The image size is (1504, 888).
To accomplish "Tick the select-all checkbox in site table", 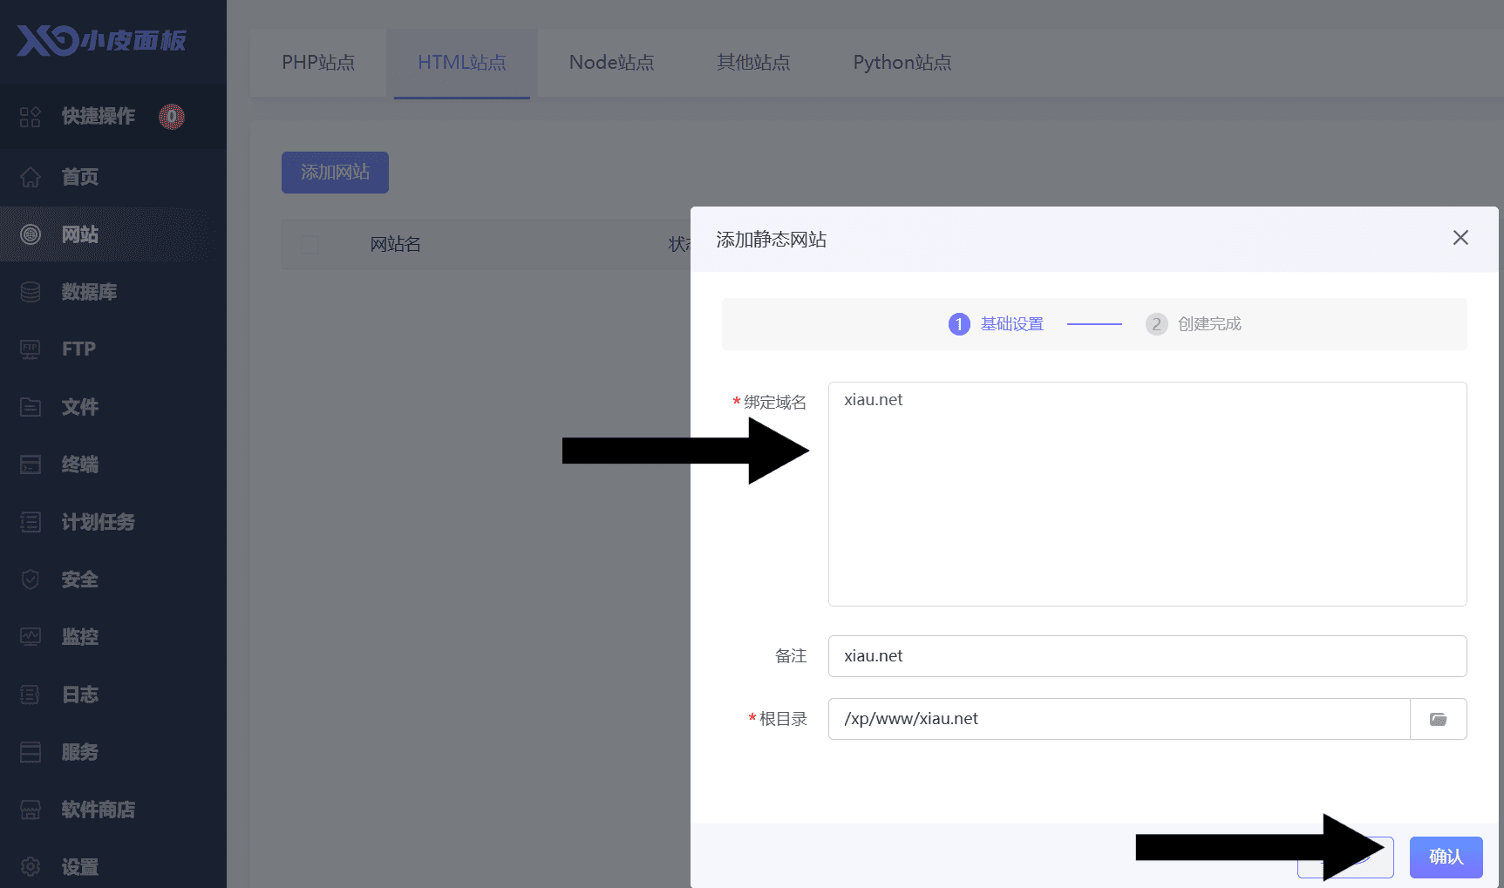I will 310,244.
